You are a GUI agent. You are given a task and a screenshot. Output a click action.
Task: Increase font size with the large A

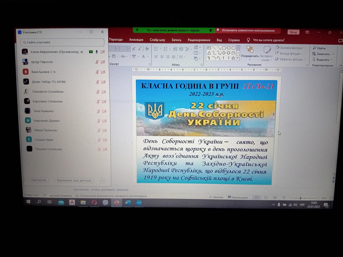click(x=134, y=49)
